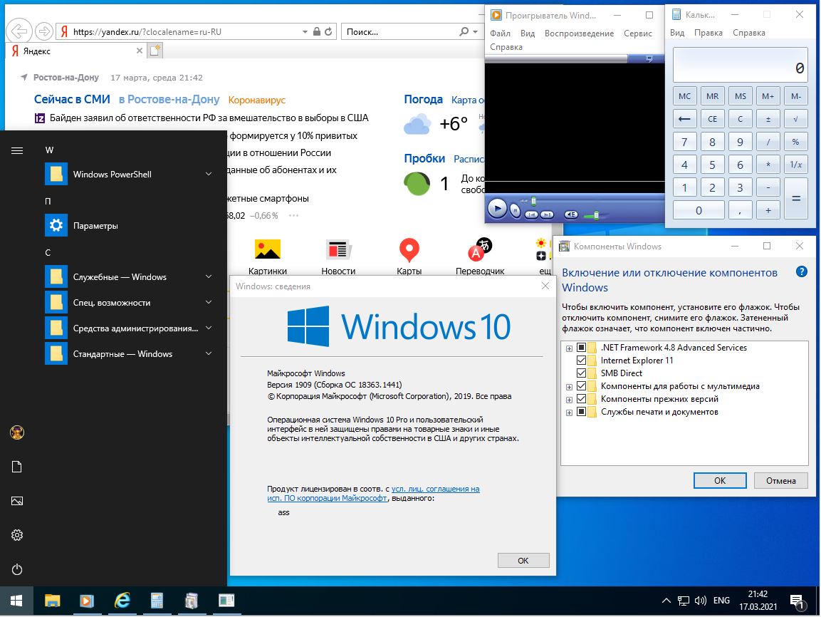The image size is (821, 617).
Task: Open Pictures from the Start menu rail
Action: point(17,501)
